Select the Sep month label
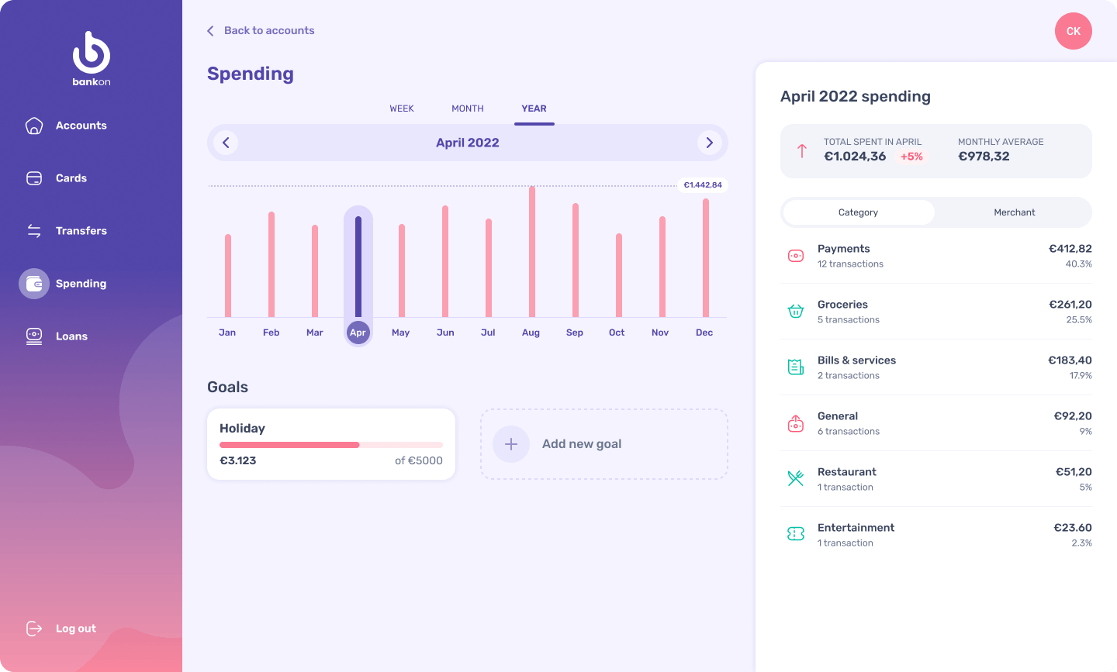Screen dimensions: 1117x672 575,333
